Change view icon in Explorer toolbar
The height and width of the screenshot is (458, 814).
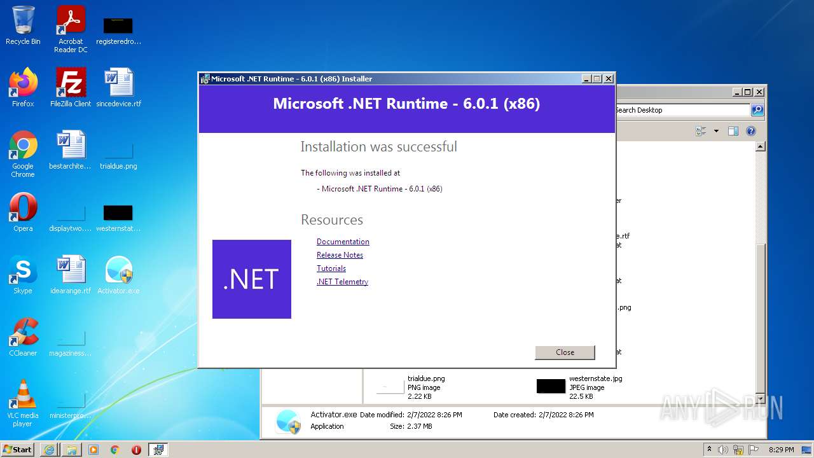[x=701, y=131]
